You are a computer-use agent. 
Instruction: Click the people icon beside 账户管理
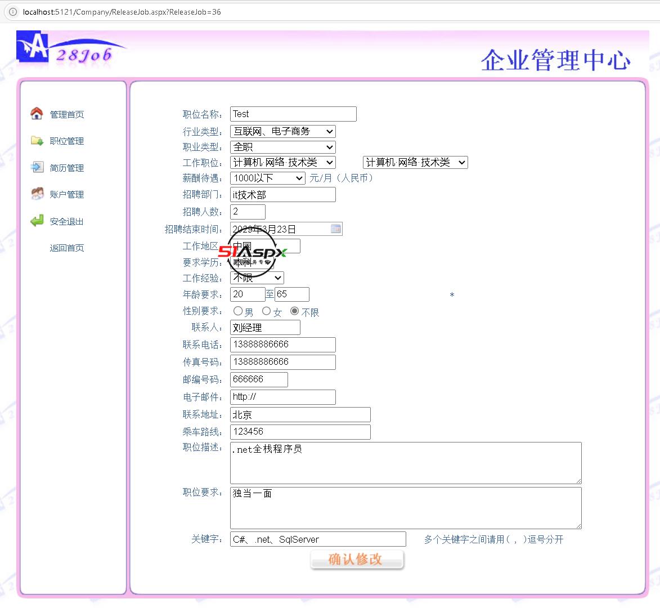pyautogui.click(x=37, y=194)
